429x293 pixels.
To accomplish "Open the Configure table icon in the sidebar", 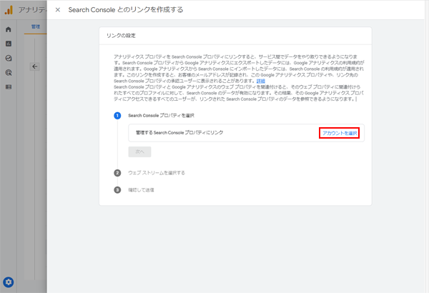I will click(9, 87).
